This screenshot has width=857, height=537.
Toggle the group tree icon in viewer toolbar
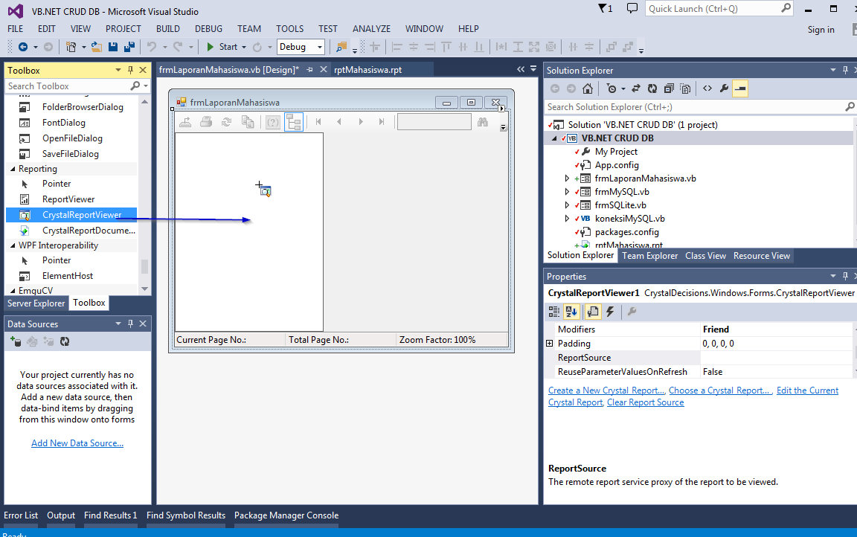click(x=294, y=122)
